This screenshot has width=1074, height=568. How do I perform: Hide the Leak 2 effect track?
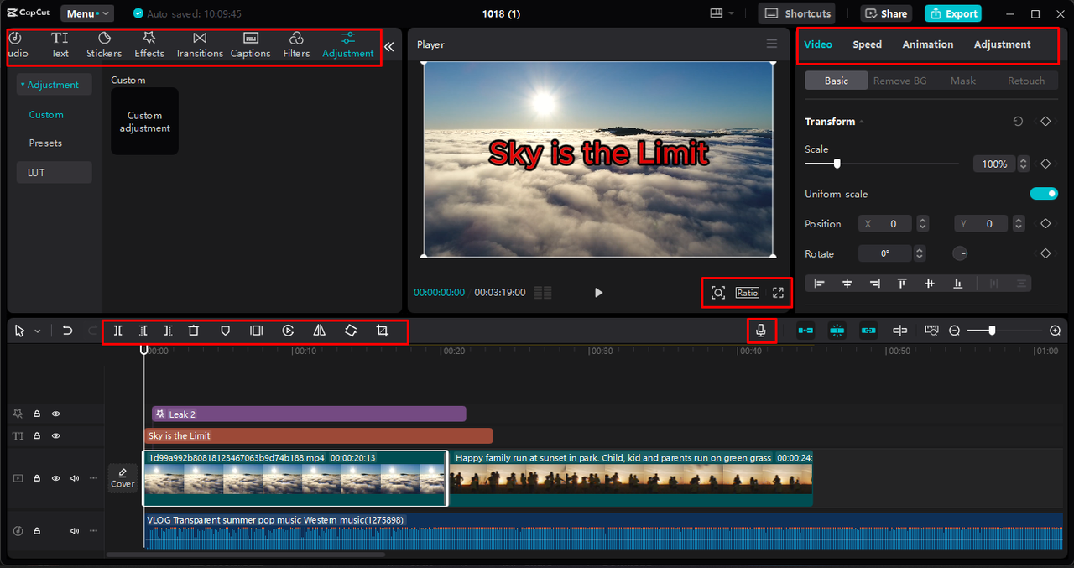56,414
